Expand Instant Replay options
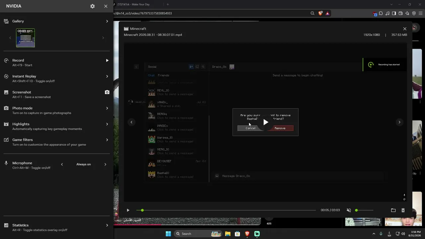425x239 pixels. point(107,76)
